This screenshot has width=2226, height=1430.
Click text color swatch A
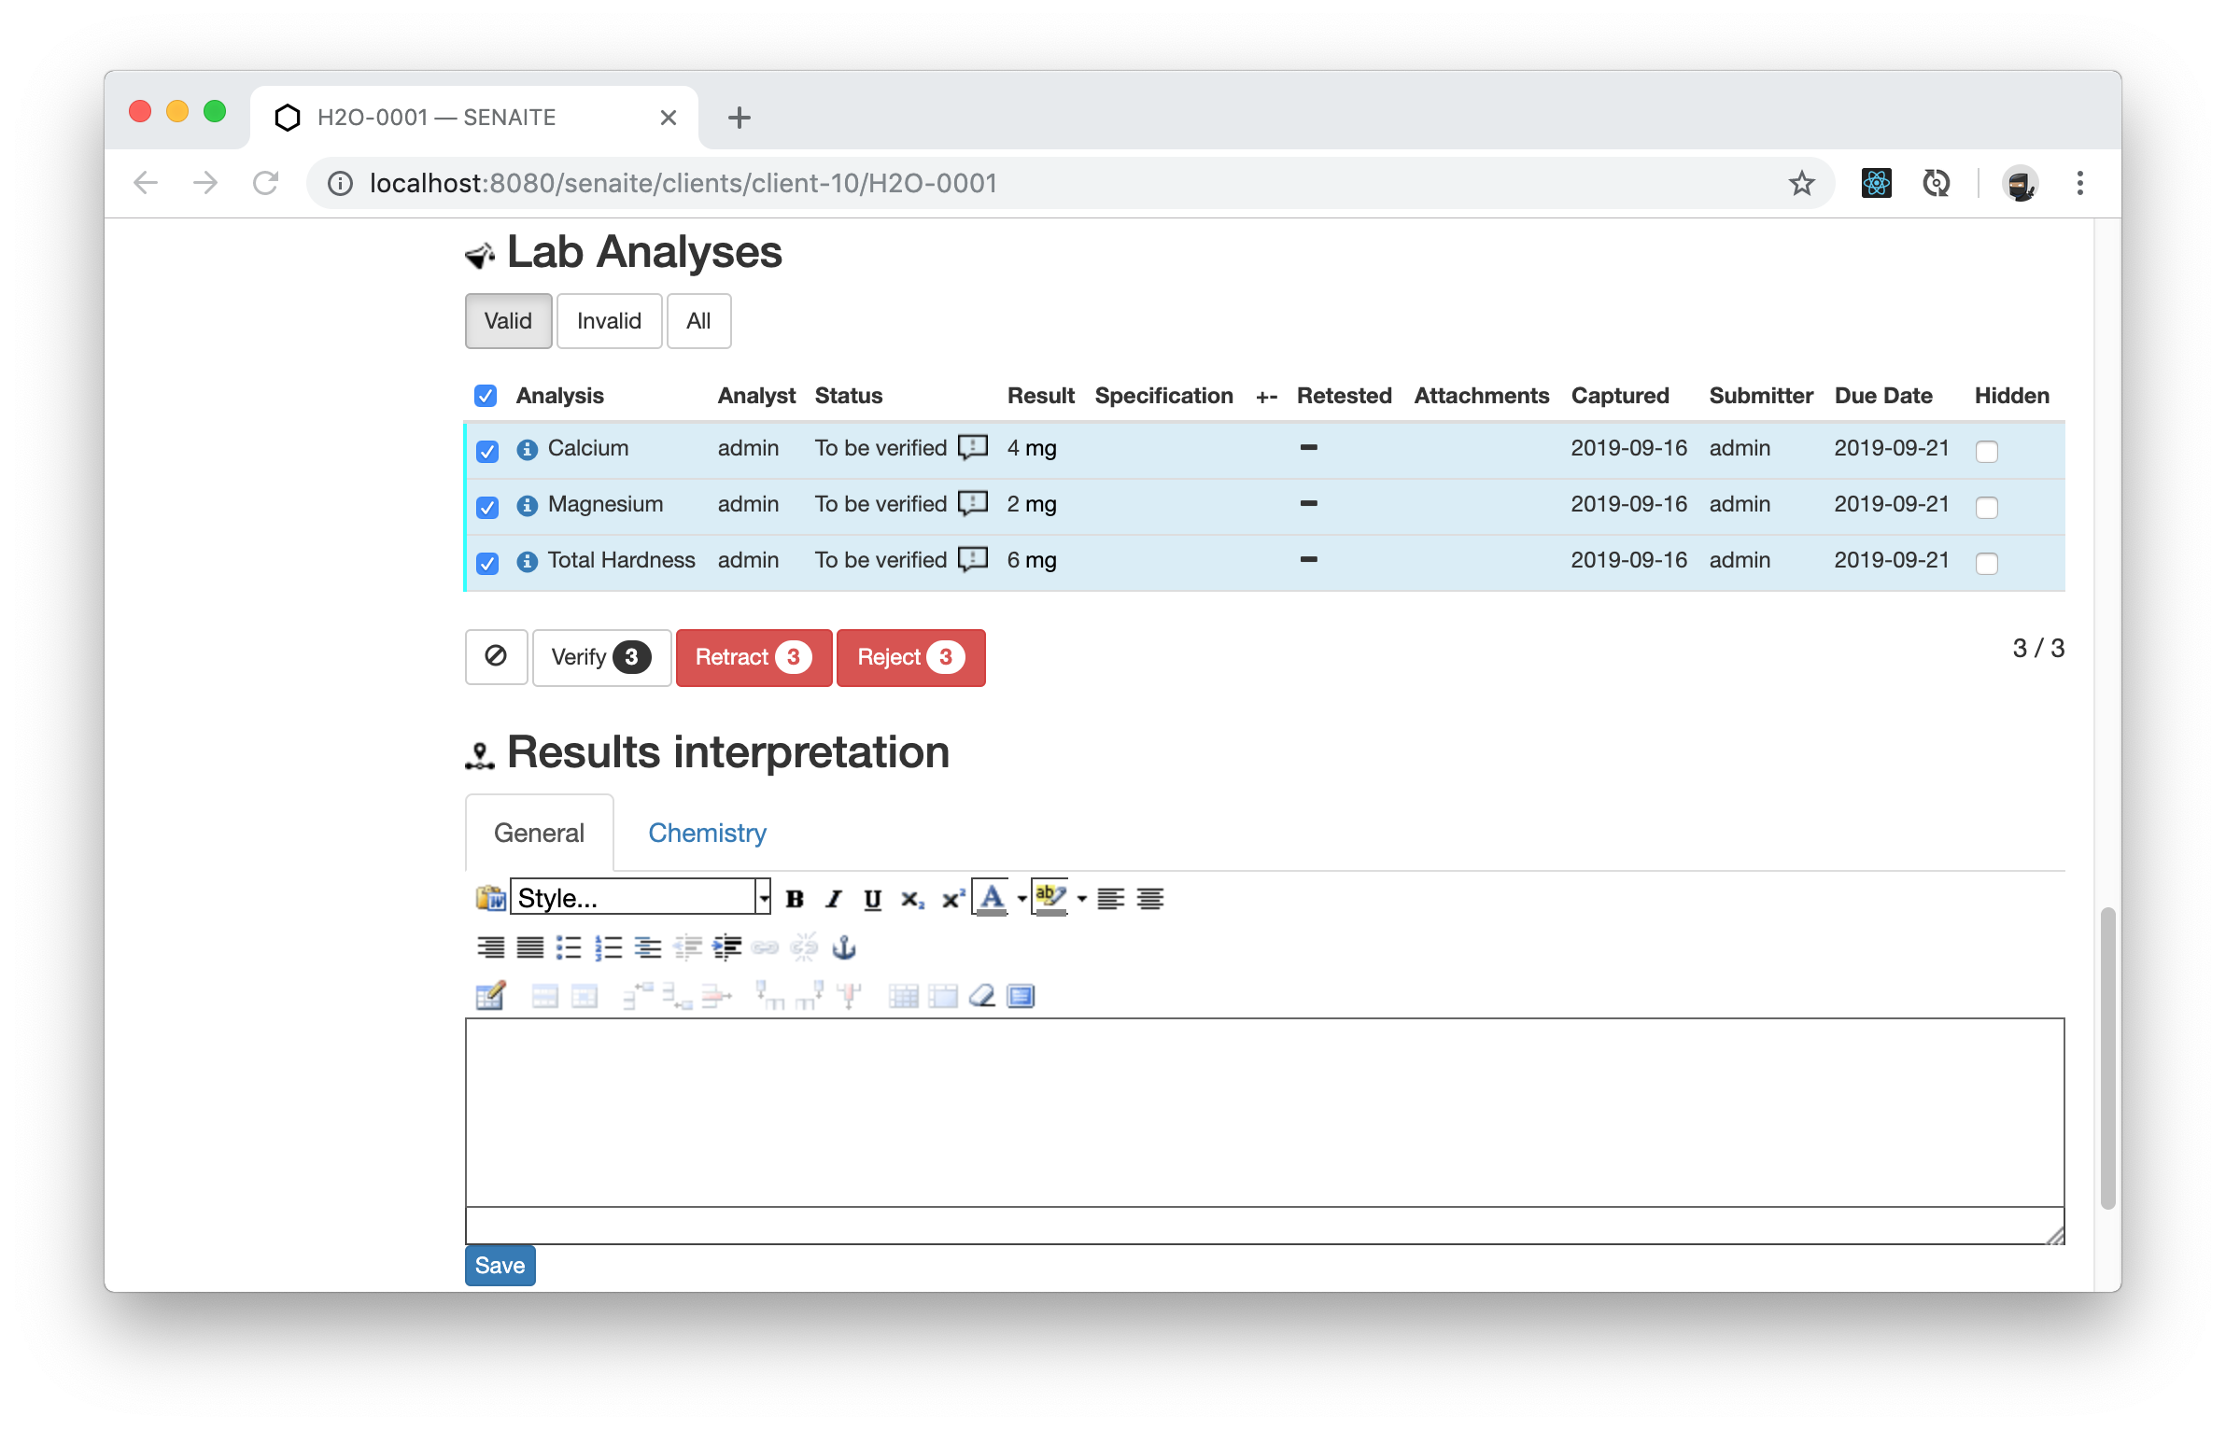tap(992, 898)
